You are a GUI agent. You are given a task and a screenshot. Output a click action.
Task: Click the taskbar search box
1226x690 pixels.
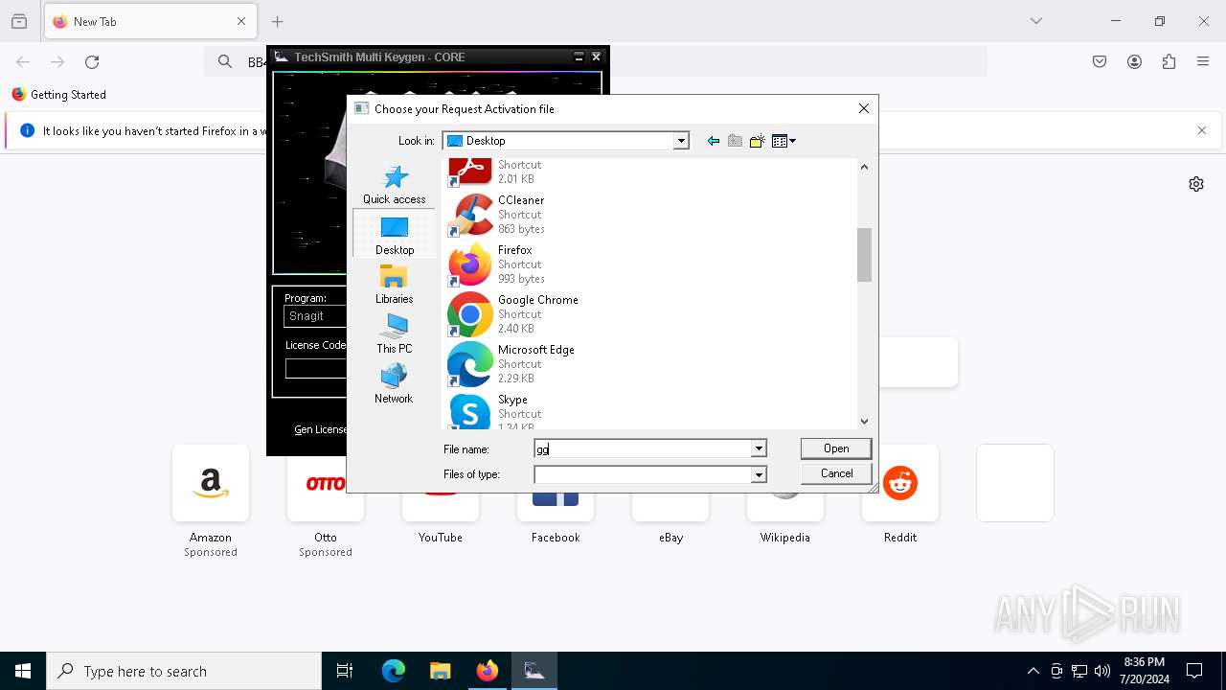pos(184,671)
